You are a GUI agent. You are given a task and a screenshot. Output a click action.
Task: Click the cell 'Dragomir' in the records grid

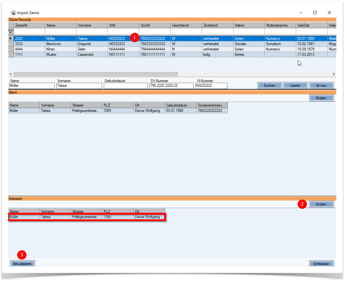(92, 44)
